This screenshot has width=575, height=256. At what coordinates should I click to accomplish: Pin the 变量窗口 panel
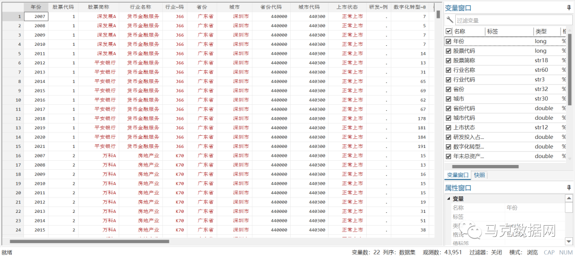coord(569,7)
